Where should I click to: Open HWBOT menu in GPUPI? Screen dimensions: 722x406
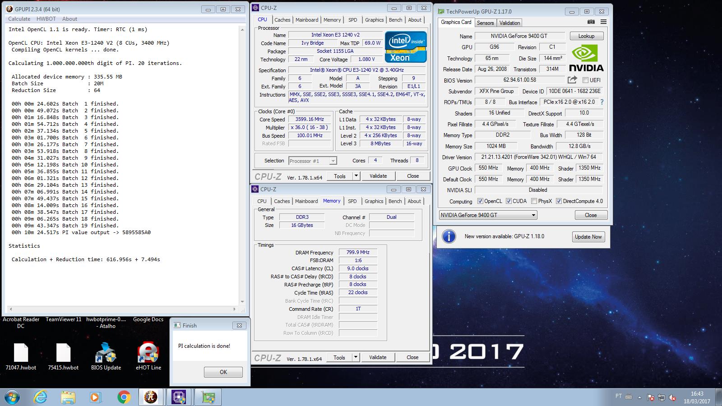(x=46, y=19)
